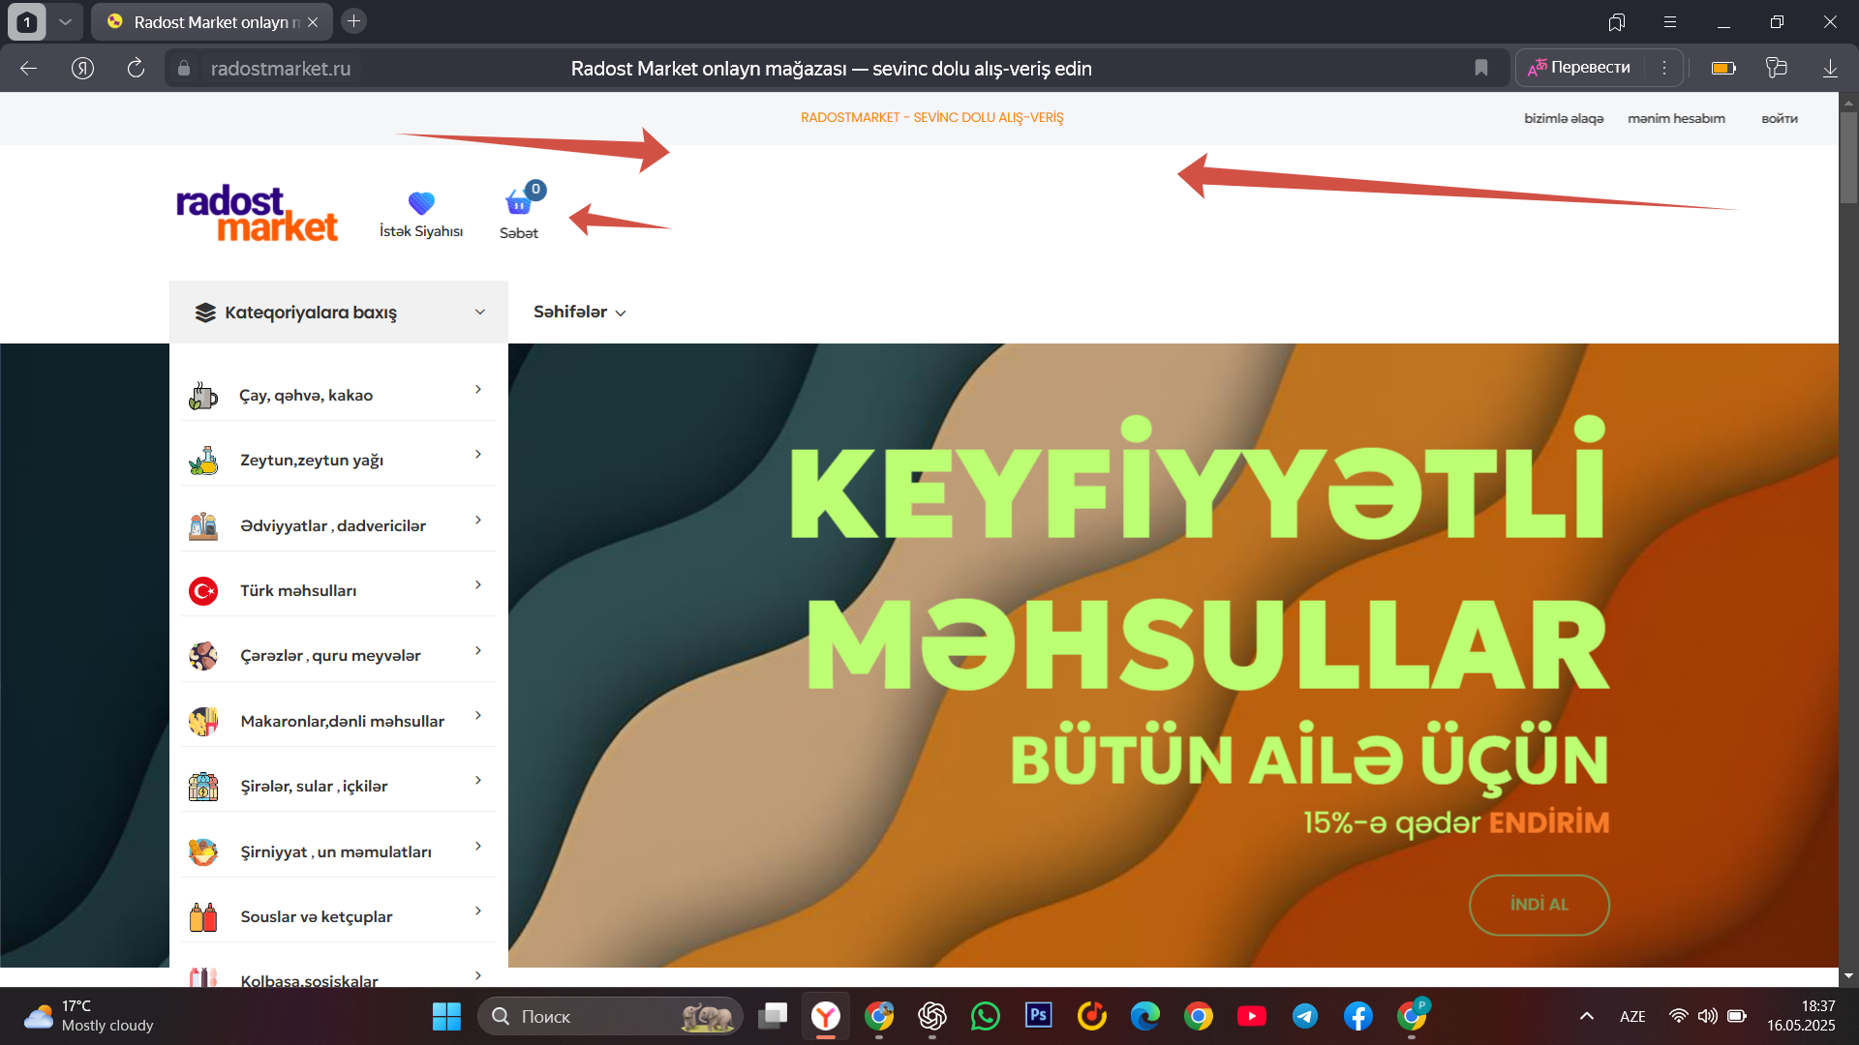1859x1045 pixels.
Task: Expand the Kateqoriyalara baxış dropdown
Action: click(339, 312)
